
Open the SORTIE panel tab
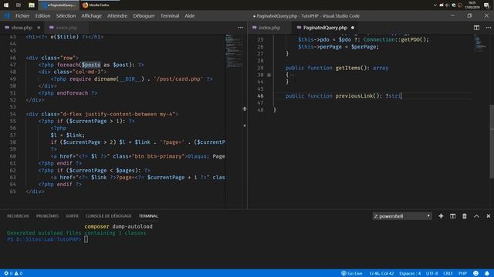(72, 216)
